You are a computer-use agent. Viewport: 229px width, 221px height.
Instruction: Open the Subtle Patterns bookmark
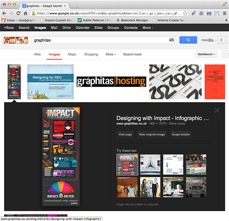(x=95, y=20)
